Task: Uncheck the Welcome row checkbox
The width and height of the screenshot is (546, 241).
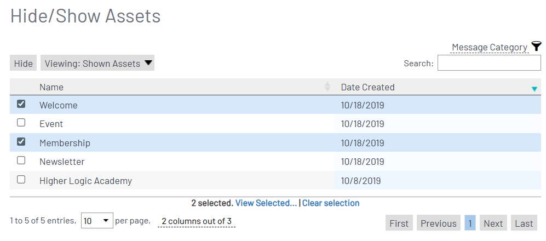Action: 21,104
